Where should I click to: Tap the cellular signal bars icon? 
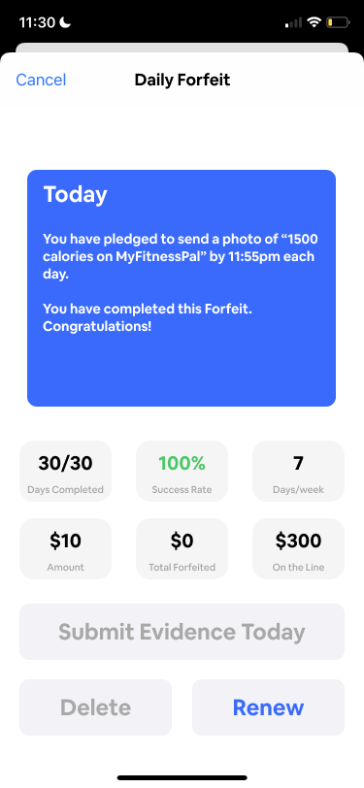pos(293,22)
